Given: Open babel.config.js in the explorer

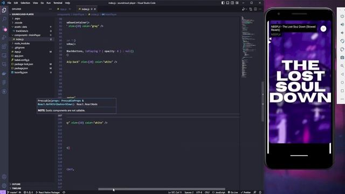Looking at the screenshot, I should (22, 60).
